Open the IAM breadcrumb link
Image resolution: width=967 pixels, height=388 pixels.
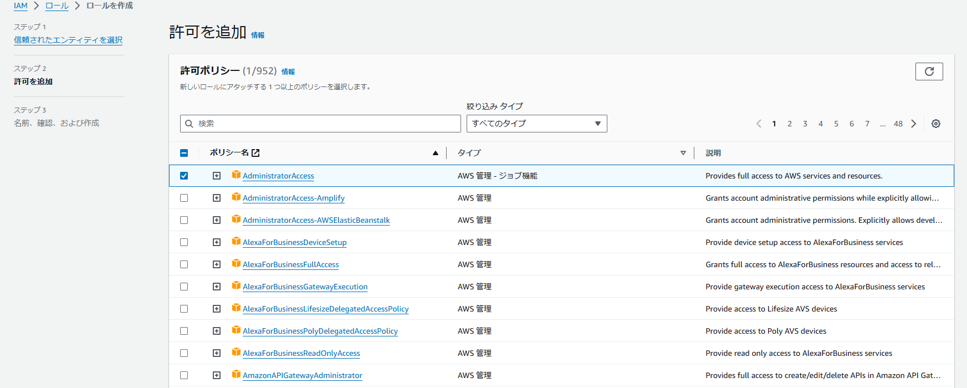pos(21,6)
